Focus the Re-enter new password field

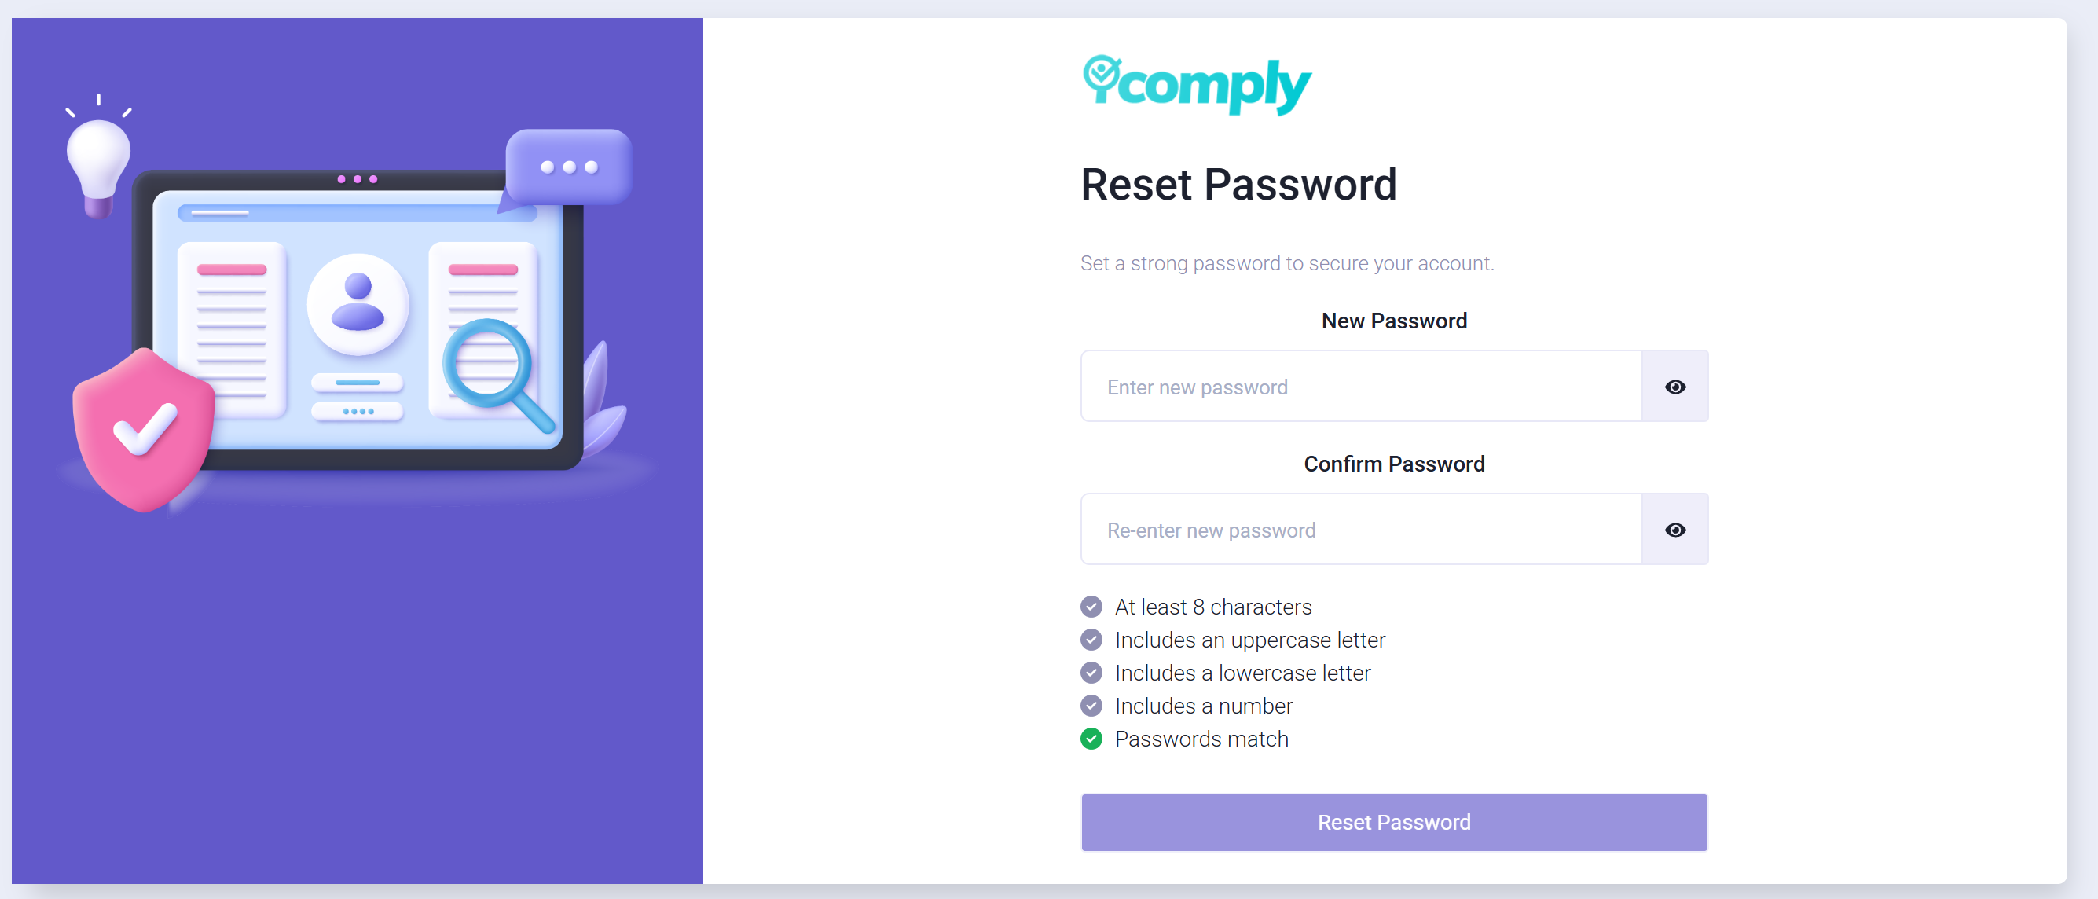click(1361, 530)
